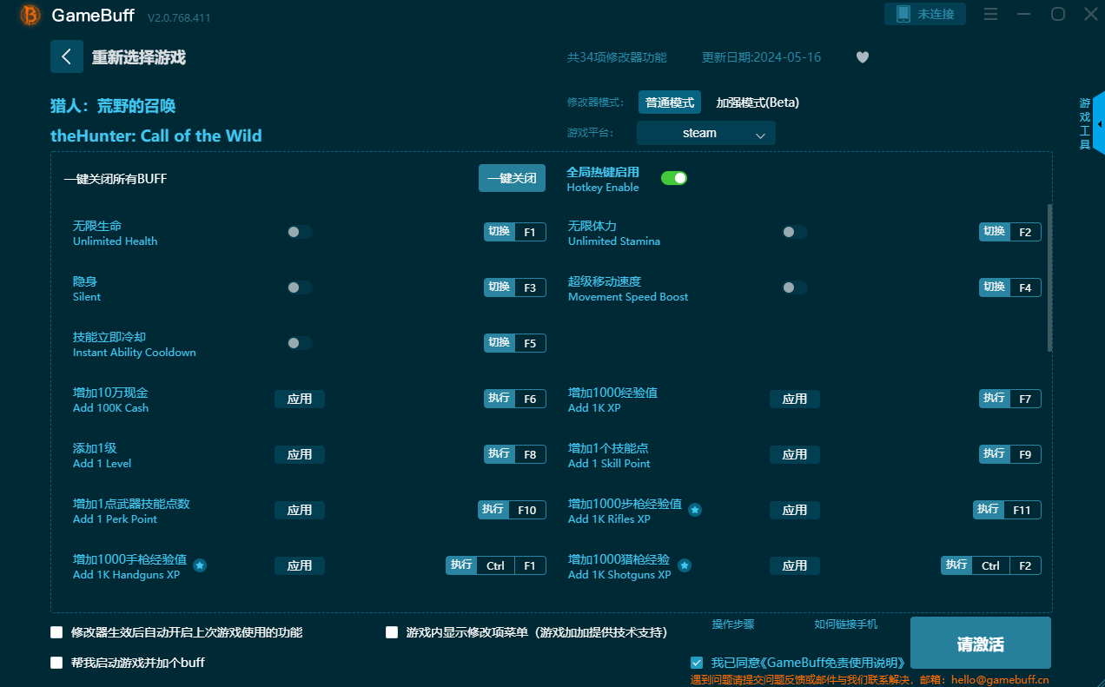Apply Add 1 Perk Point
This screenshot has height=687, width=1105.
300,510
